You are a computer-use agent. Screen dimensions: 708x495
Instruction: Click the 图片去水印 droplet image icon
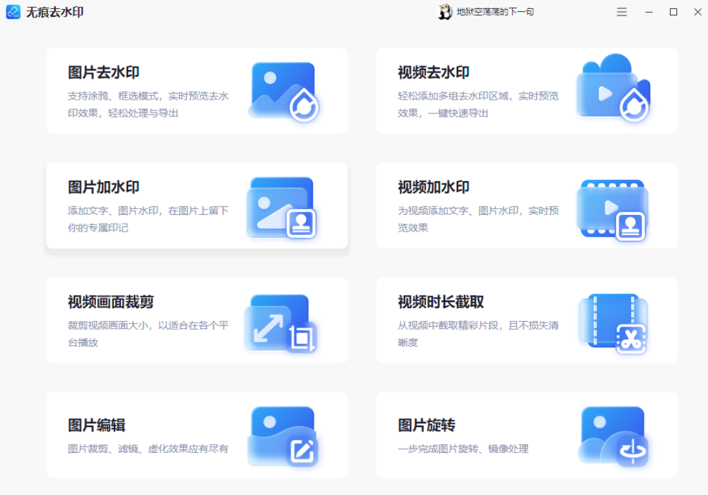(283, 91)
